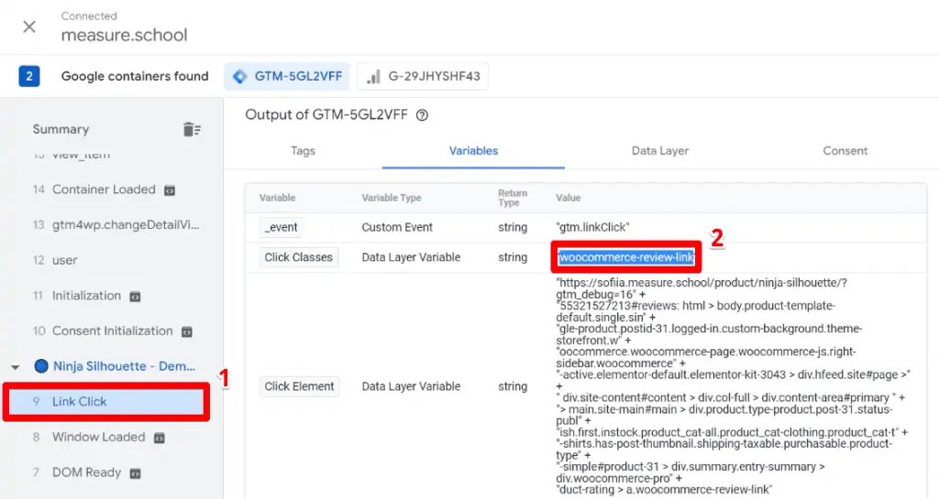Click the highlighted woocommerce-review-link value
This screenshot has height=499, width=939.
(625, 257)
